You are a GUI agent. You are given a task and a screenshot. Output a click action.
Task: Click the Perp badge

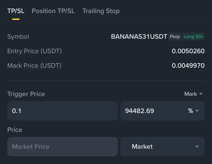(x=175, y=37)
